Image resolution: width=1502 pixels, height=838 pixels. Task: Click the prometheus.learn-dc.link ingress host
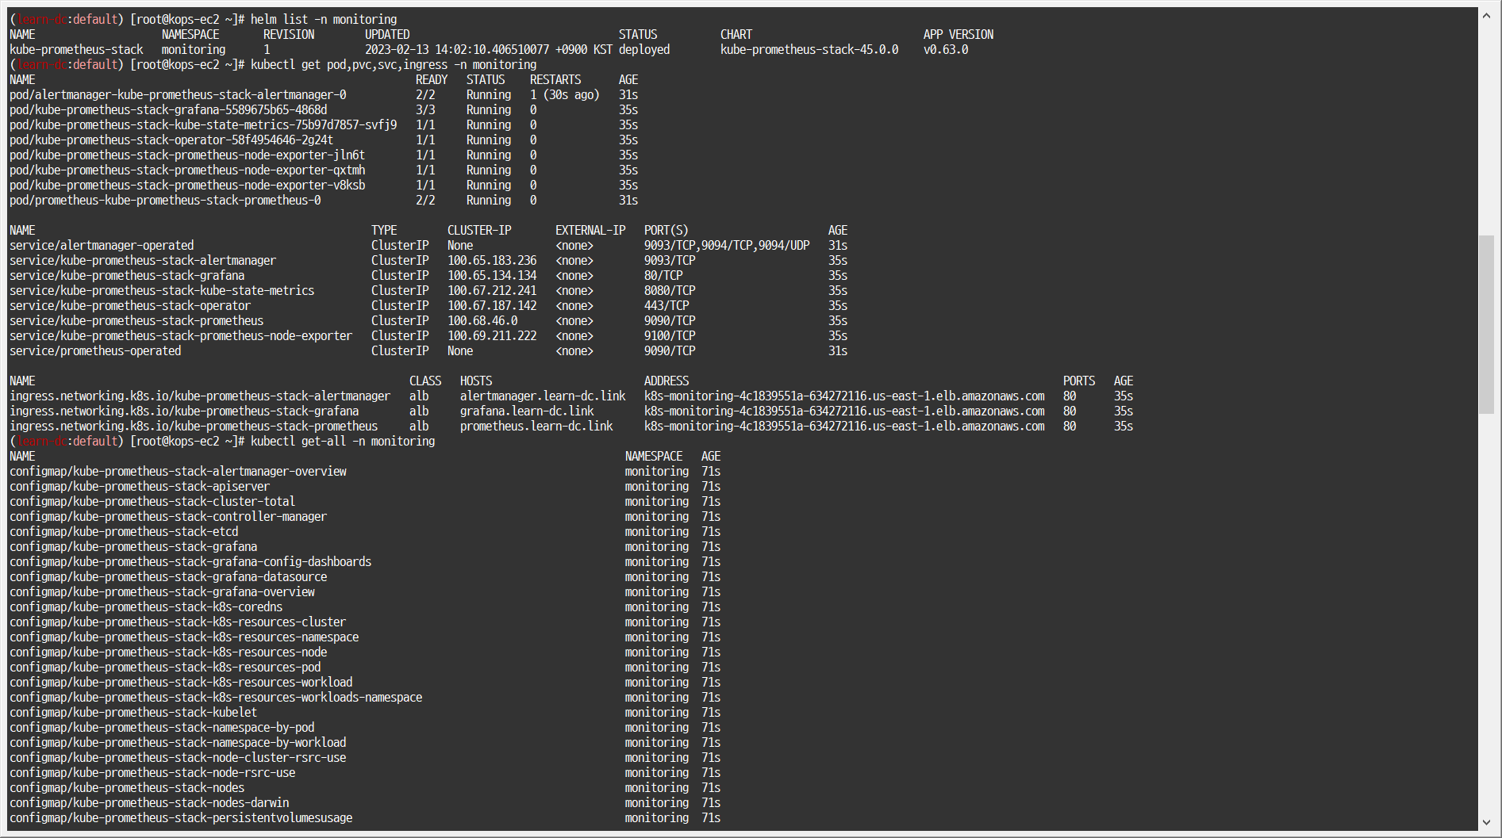pyautogui.click(x=536, y=426)
